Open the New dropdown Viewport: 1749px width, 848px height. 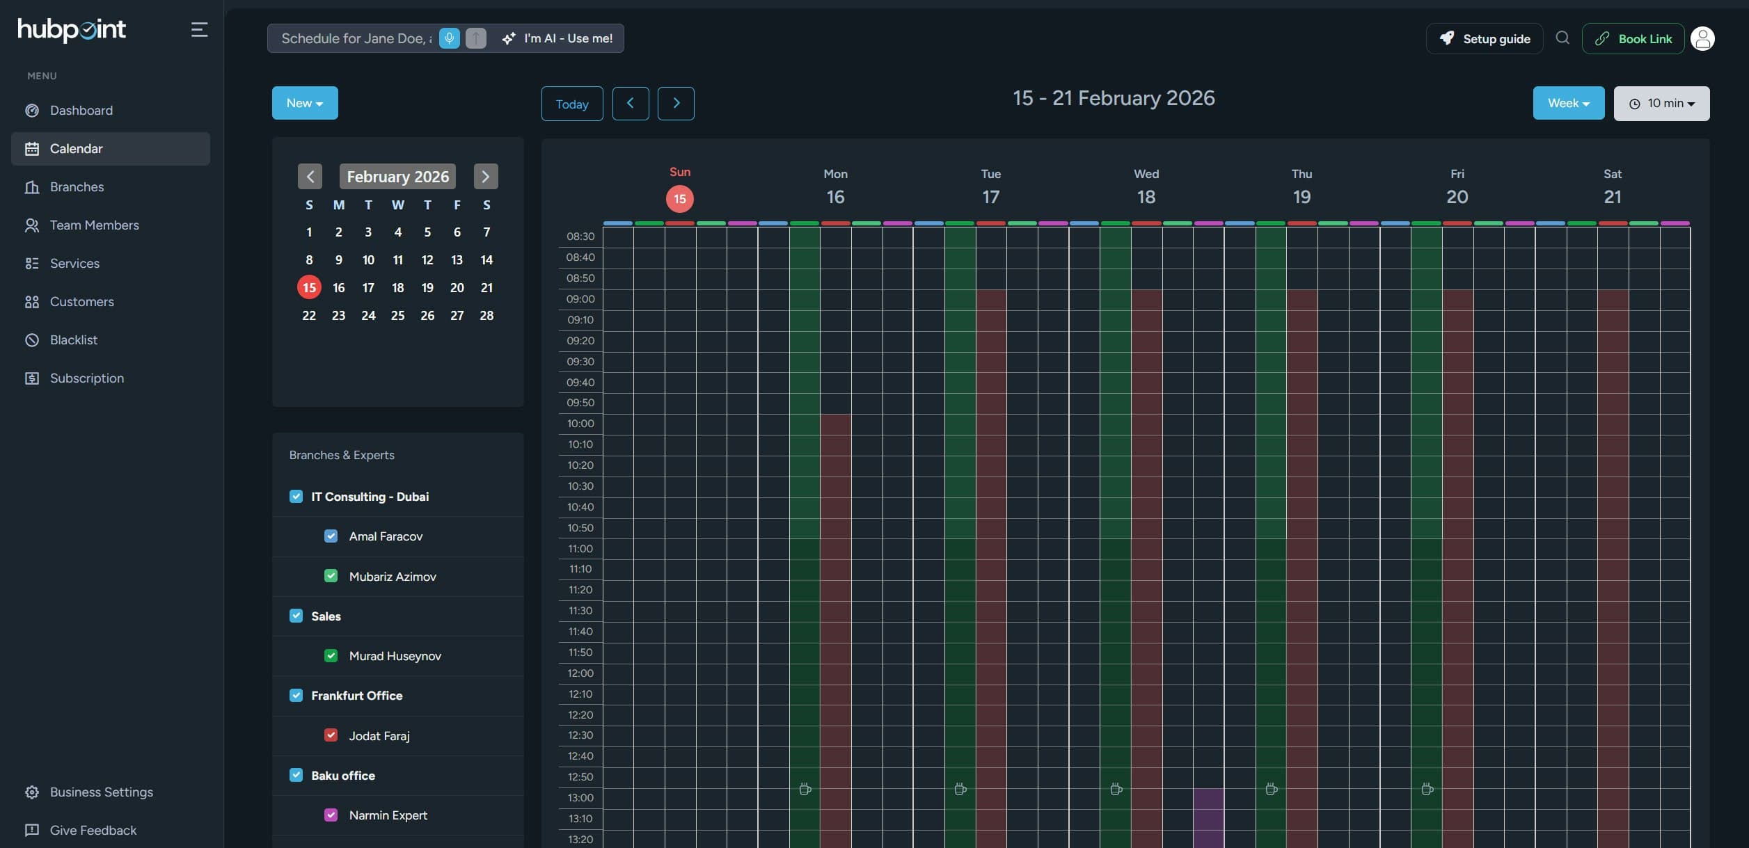[304, 102]
